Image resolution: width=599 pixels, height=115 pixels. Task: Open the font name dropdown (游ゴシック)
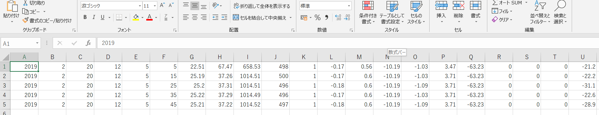pyautogui.click(x=140, y=6)
